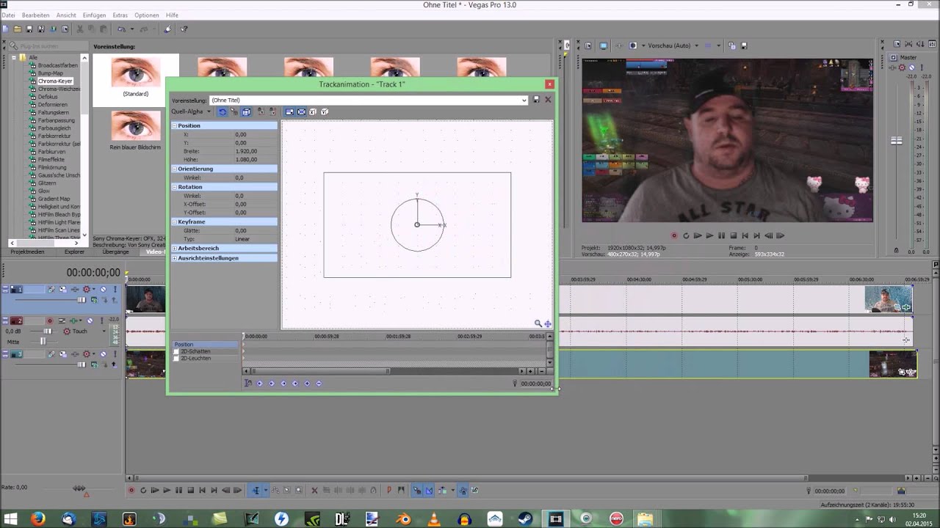Stop playback in main transport bar
The height and width of the screenshot is (528, 940).
[190, 490]
